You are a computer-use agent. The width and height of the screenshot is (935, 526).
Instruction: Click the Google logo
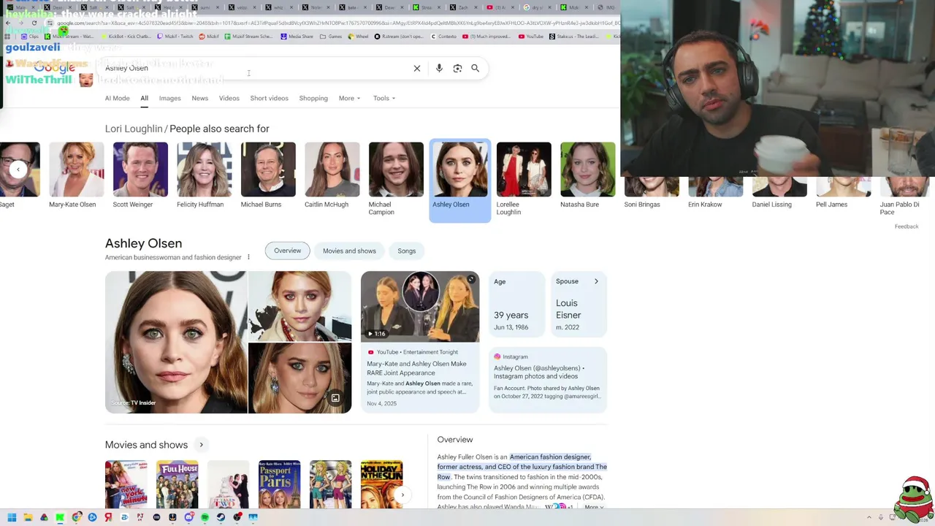tap(55, 68)
